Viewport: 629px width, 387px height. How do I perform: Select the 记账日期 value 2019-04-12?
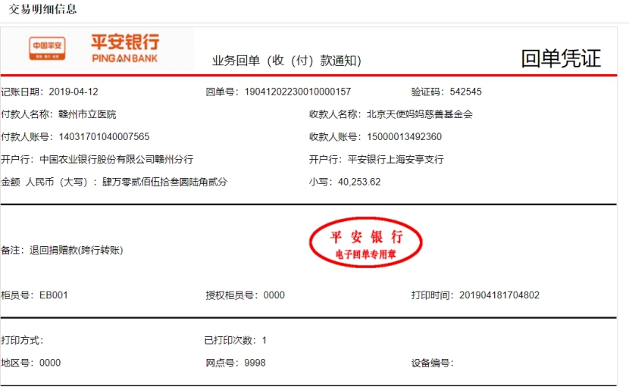(x=74, y=92)
